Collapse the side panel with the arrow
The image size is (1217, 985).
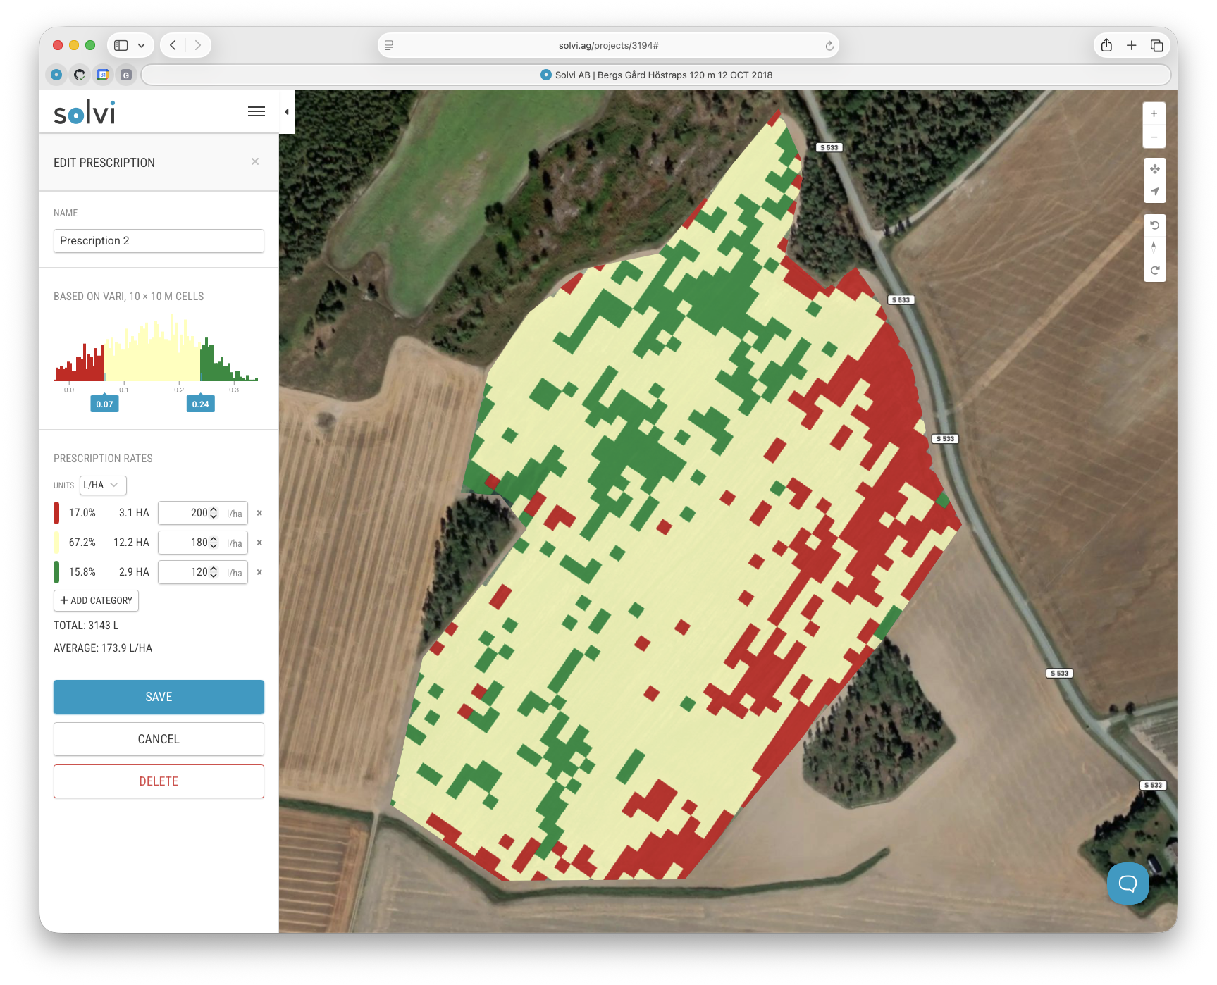(287, 112)
